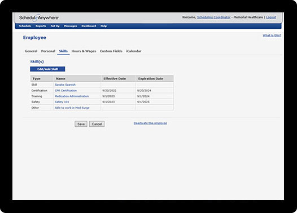
Task: Open the CPR Certification link
Action: [x=65, y=91]
